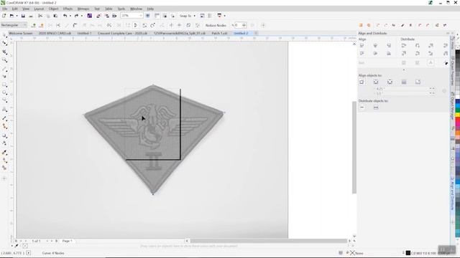Click the Align left icon in the docker
The height and width of the screenshot is (258, 460).
pyautogui.click(x=362, y=46)
